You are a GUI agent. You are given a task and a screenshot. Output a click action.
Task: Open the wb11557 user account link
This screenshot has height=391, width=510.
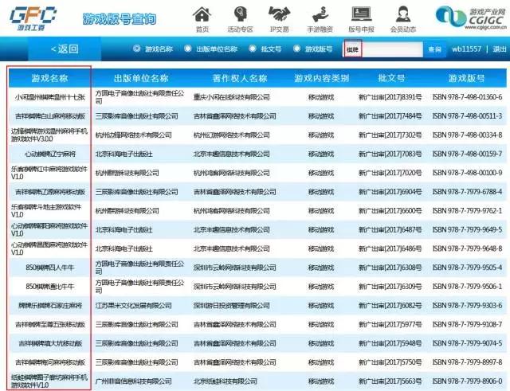(466, 49)
